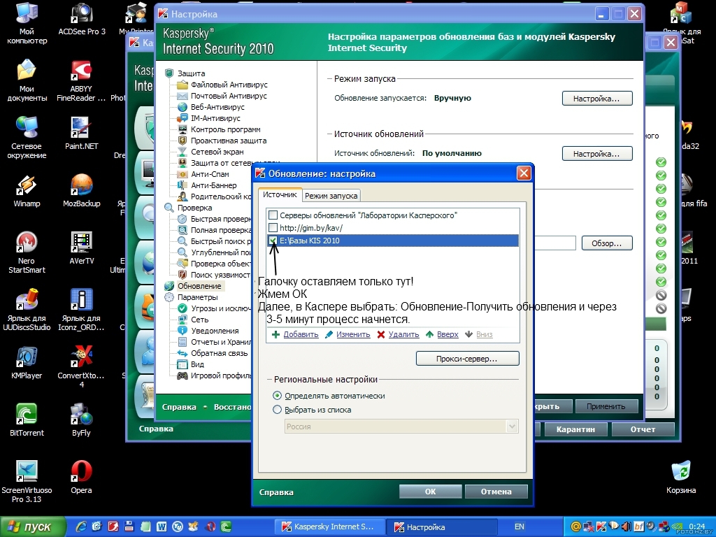Open the Россия region dropdown
The height and width of the screenshot is (537, 716).
[x=401, y=427]
